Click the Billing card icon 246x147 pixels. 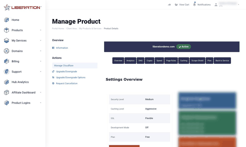point(6,61)
